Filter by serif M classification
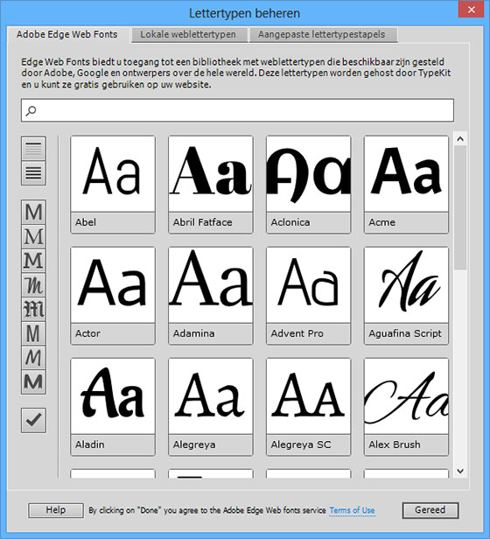The width and height of the screenshot is (490, 539). click(33, 236)
